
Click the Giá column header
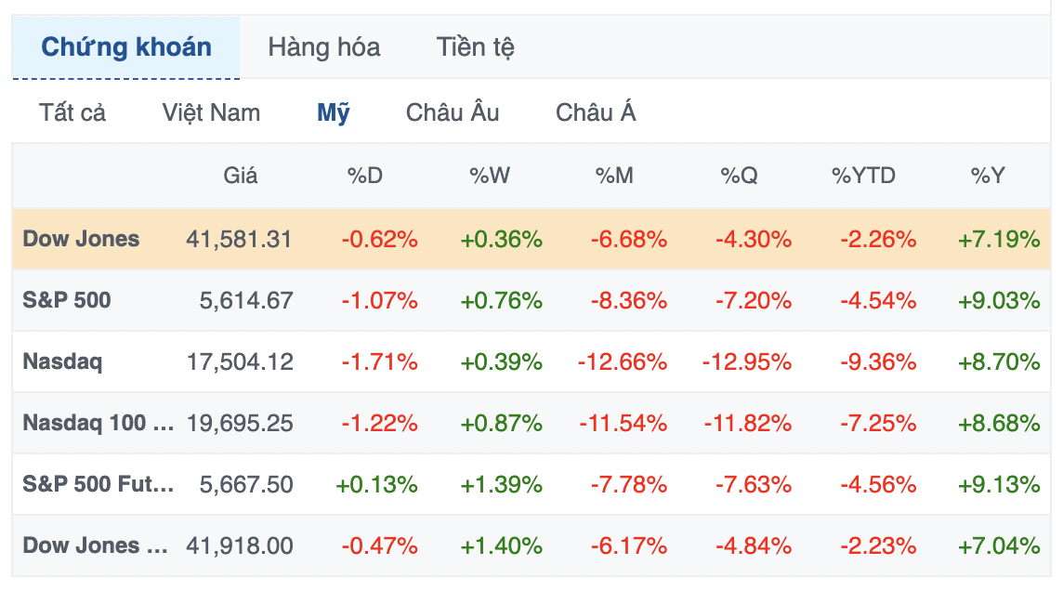[240, 176]
